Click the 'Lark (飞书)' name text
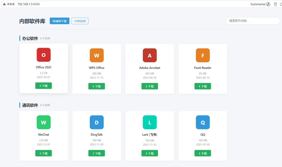The width and height of the screenshot is (282, 167). point(150,135)
